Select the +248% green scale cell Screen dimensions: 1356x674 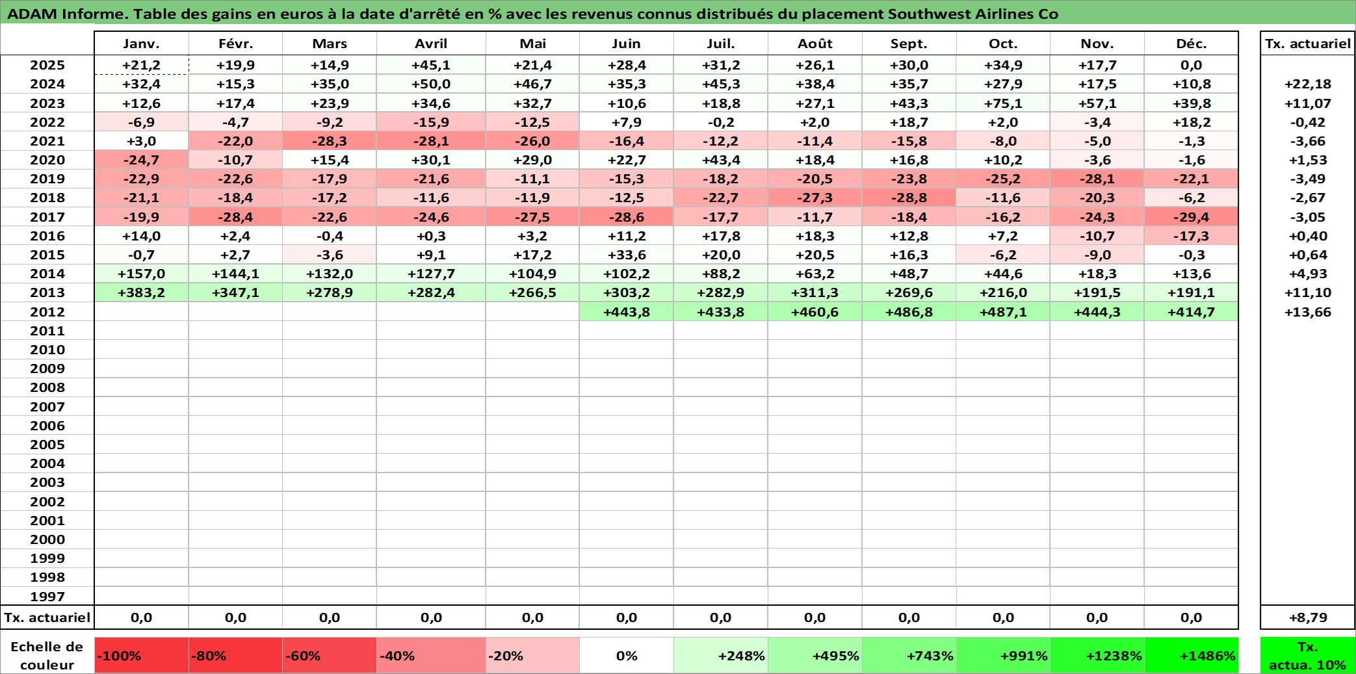pyautogui.click(x=721, y=655)
